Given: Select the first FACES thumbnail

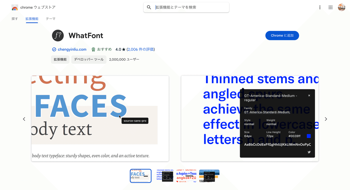Looking at the screenshot, I should coord(141,176).
